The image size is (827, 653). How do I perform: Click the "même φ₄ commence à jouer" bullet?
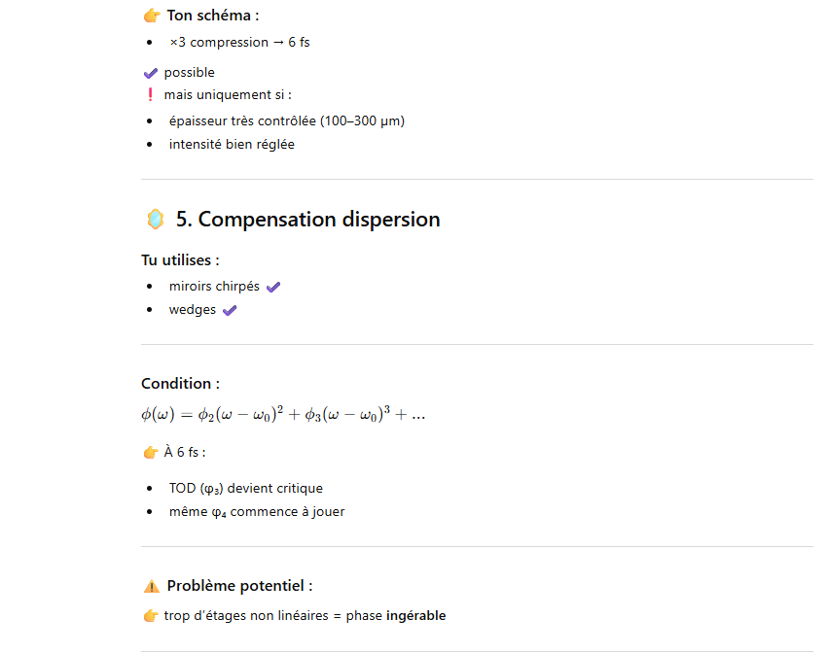256,512
